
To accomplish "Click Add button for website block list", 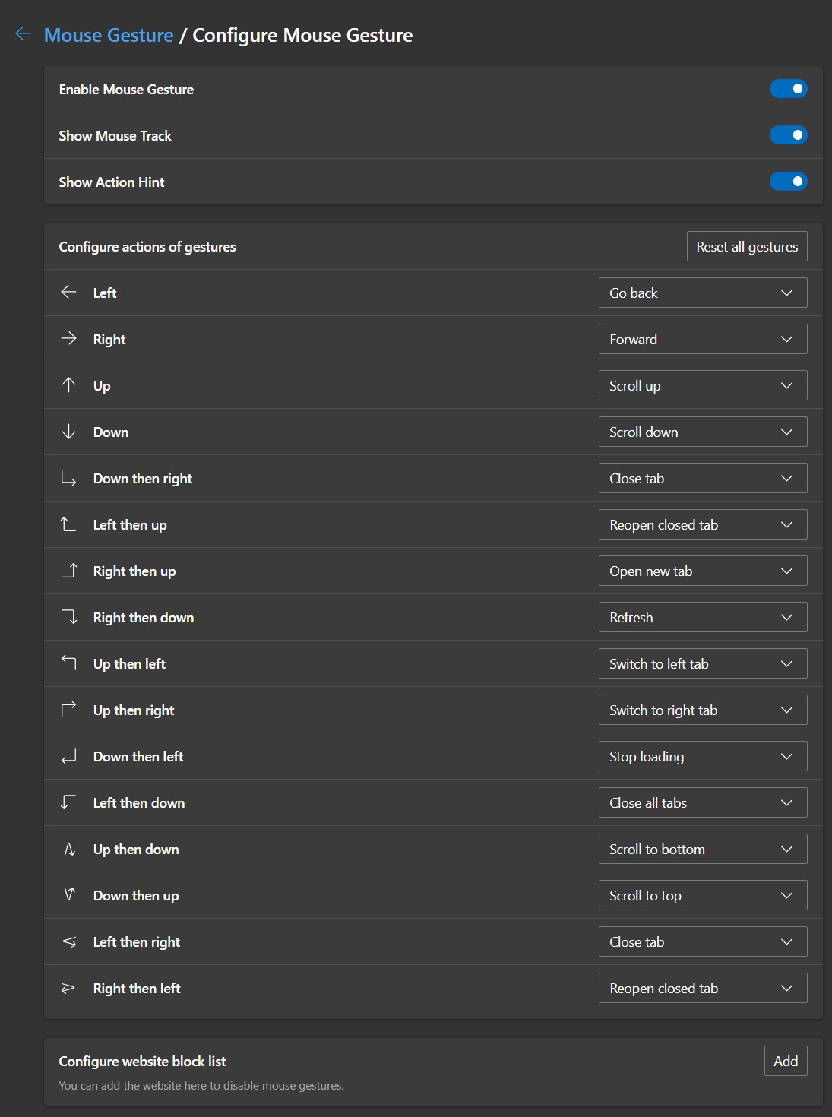I will click(785, 1061).
